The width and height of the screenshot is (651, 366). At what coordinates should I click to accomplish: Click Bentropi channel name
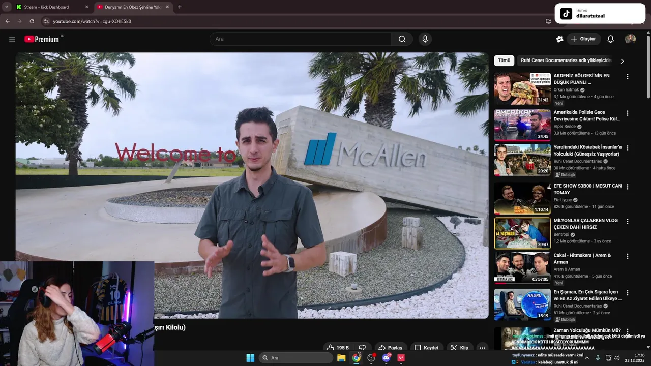561,234
